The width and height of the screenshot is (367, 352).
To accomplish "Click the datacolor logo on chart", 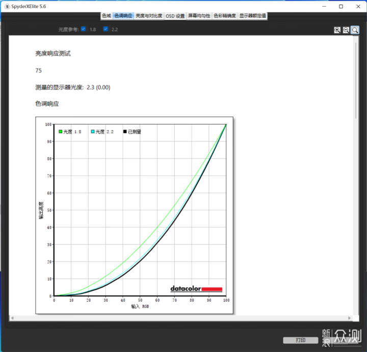I will pos(196,289).
